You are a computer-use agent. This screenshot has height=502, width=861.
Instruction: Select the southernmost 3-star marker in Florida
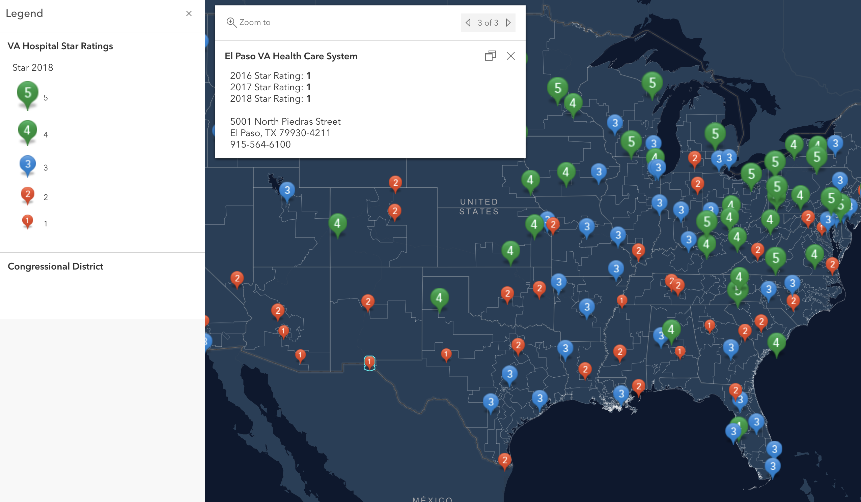(x=773, y=468)
